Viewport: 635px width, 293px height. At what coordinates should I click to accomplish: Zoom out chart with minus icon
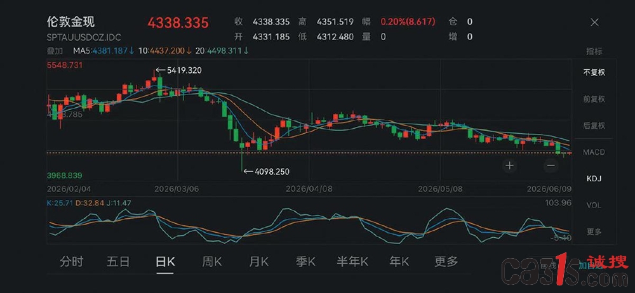pos(551,165)
